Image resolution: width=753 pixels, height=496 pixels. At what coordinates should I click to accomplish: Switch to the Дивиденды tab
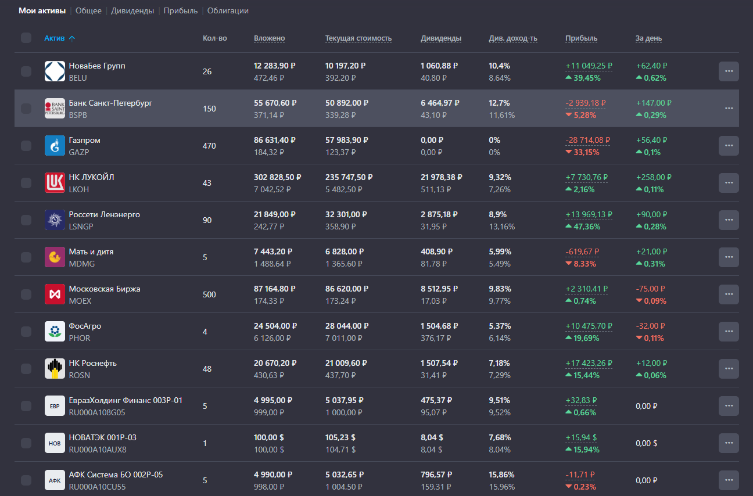132,11
